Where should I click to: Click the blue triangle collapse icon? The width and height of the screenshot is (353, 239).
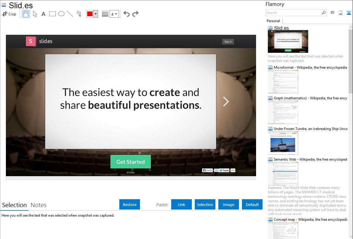click(x=349, y=13)
